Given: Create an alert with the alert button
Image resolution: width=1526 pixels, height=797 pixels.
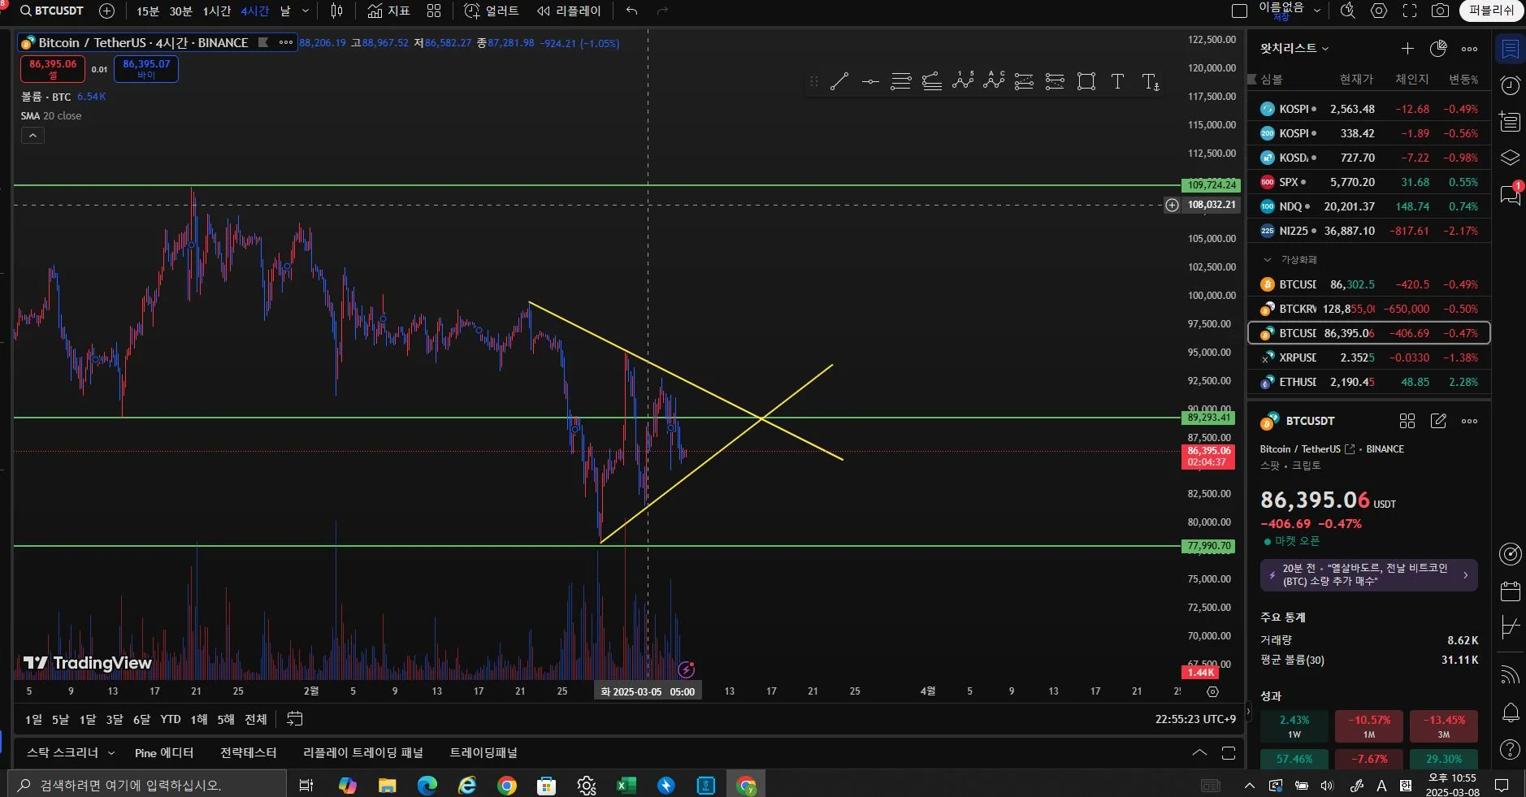Looking at the screenshot, I should [x=491, y=11].
